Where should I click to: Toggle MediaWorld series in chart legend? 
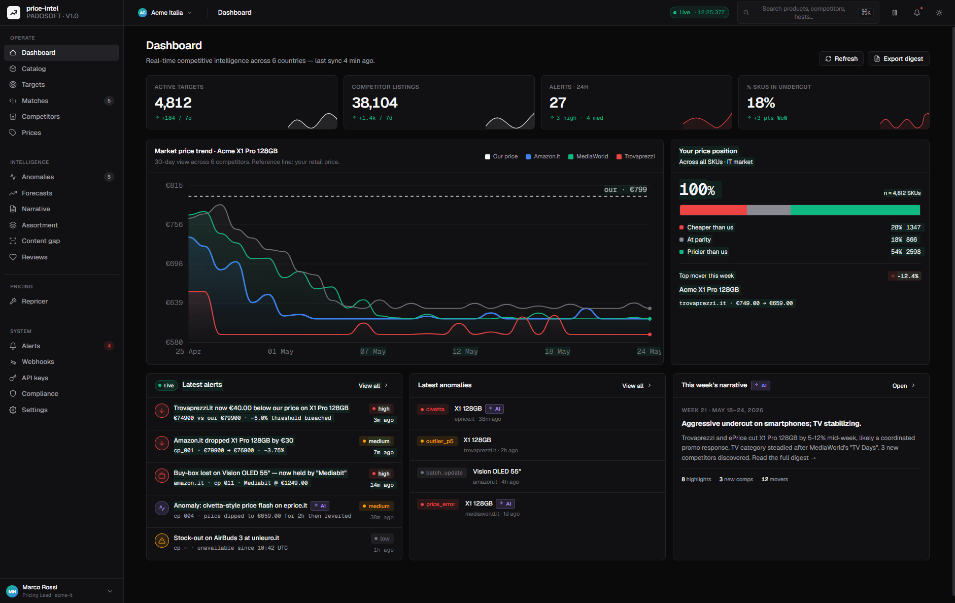point(588,157)
